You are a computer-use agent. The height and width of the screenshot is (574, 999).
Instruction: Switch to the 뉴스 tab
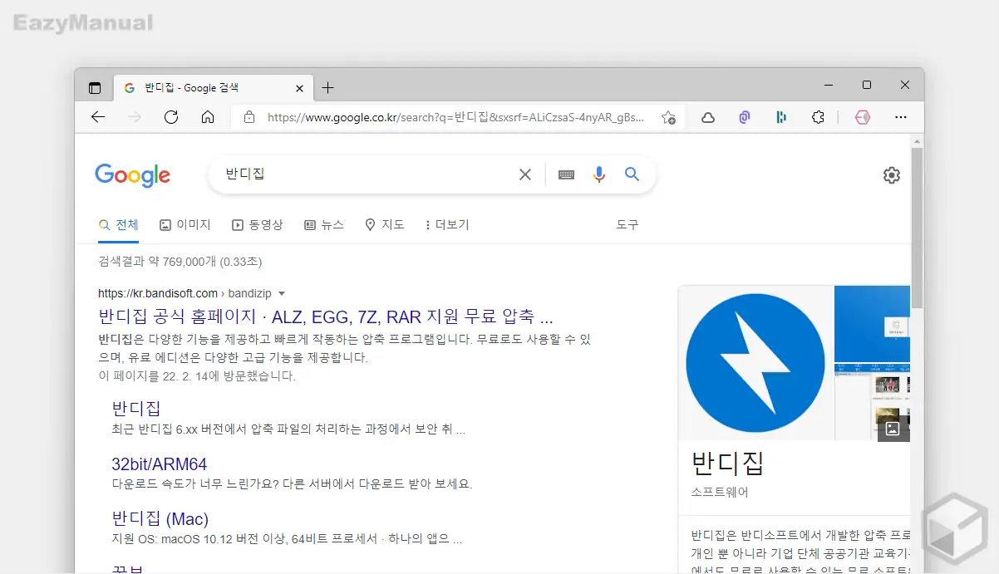point(324,225)
